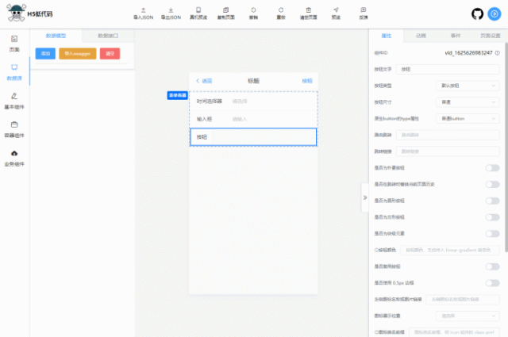
Task: Click the help icon beside 图标类名前缀
Action: click(376, 332)
